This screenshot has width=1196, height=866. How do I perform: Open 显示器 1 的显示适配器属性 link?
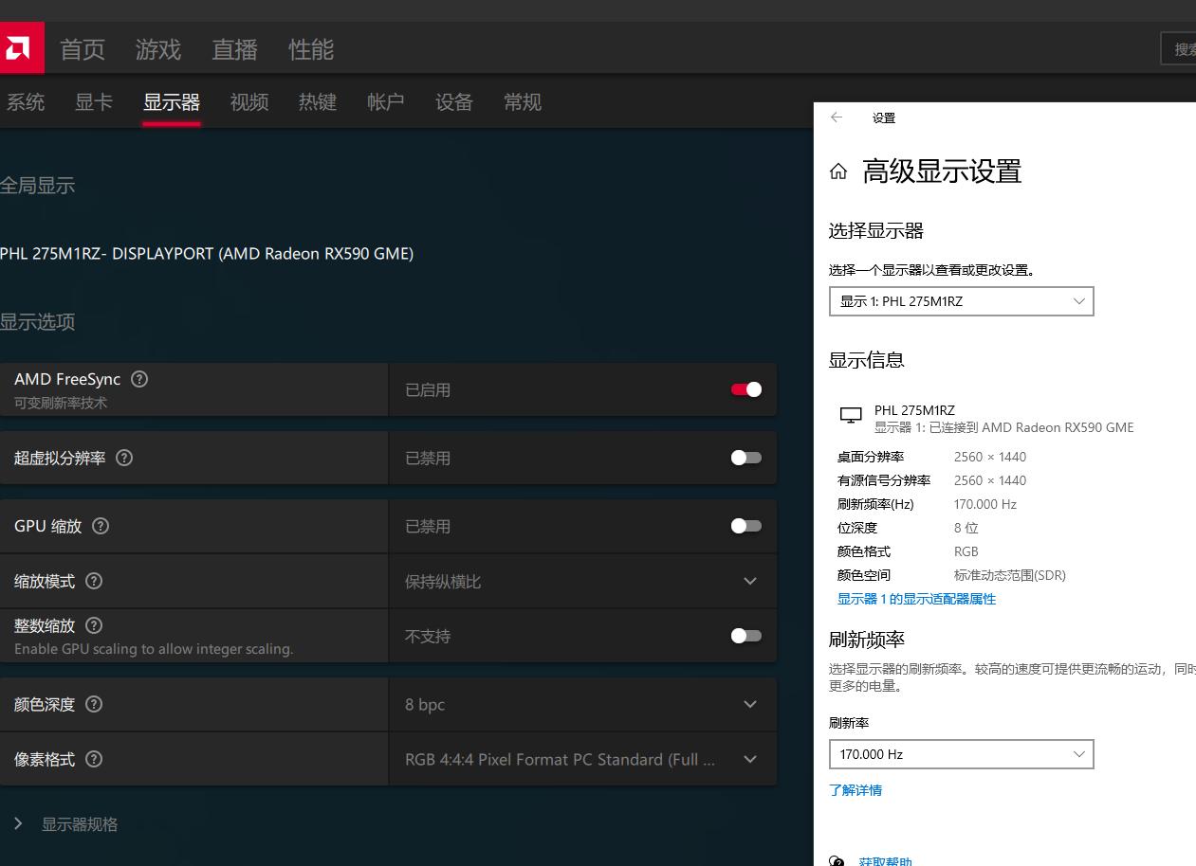tap(916, 599)
